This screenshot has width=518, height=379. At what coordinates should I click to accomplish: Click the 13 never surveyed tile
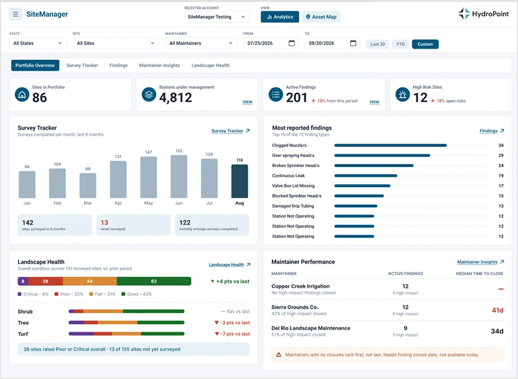tap(133, 225)
